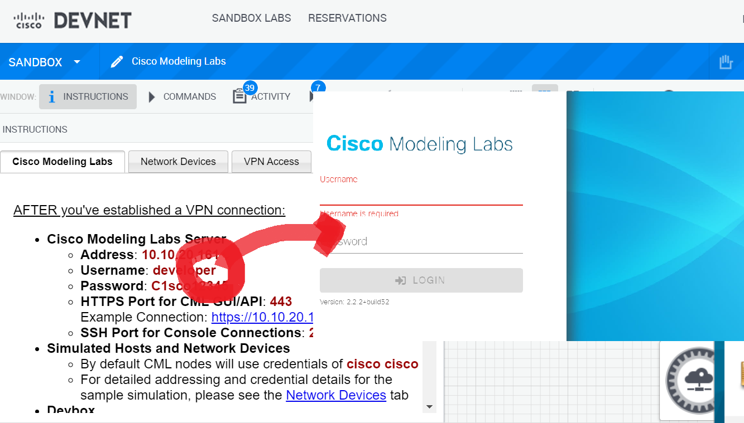Click the Username input field

tap(421, 195)
